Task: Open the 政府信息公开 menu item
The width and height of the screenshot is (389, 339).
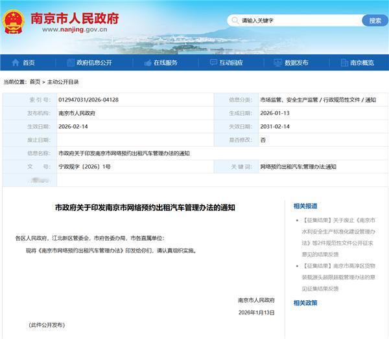Action: point(94,63)
